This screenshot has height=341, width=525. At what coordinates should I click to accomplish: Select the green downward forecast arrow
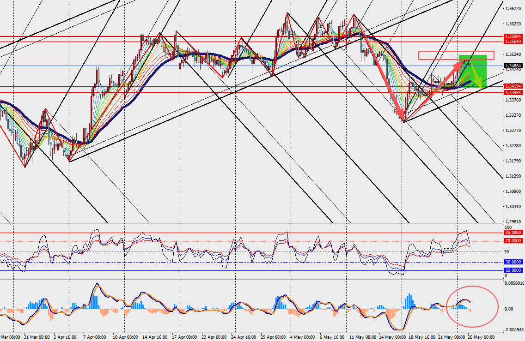pos(476,76)
